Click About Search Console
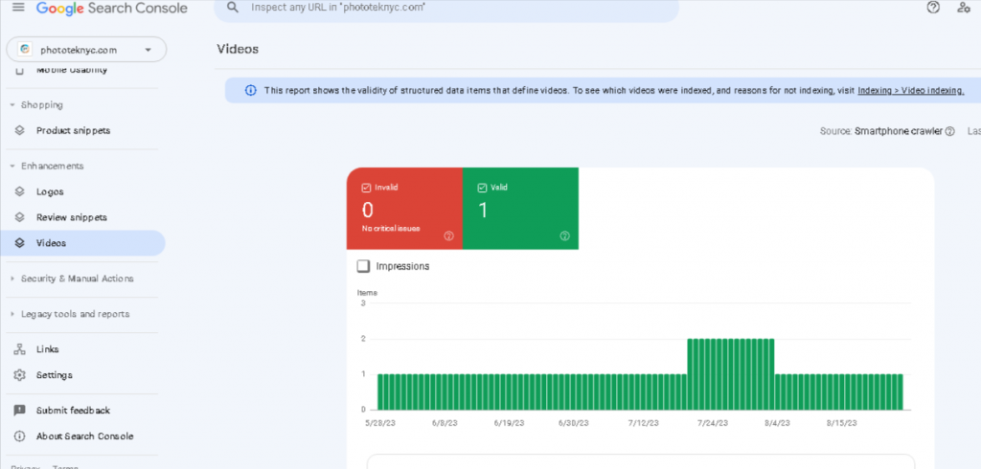981x469 pixels. pyautogui.click(x=84, y=436)
